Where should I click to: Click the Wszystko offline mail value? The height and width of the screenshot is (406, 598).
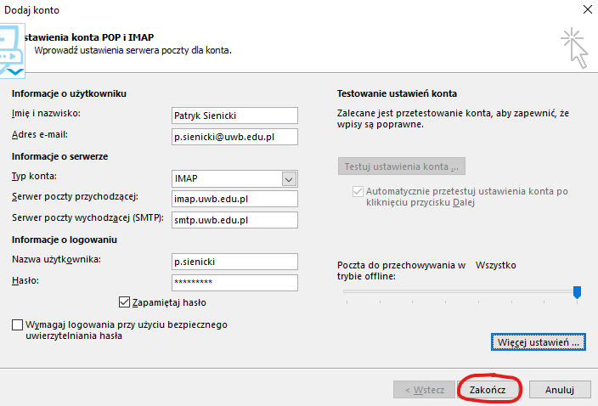point(496,265)
